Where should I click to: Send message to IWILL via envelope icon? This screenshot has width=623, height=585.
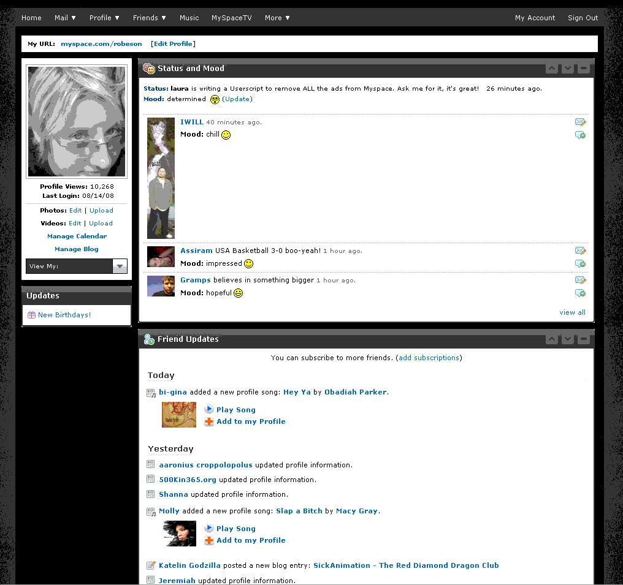[580, 122]
